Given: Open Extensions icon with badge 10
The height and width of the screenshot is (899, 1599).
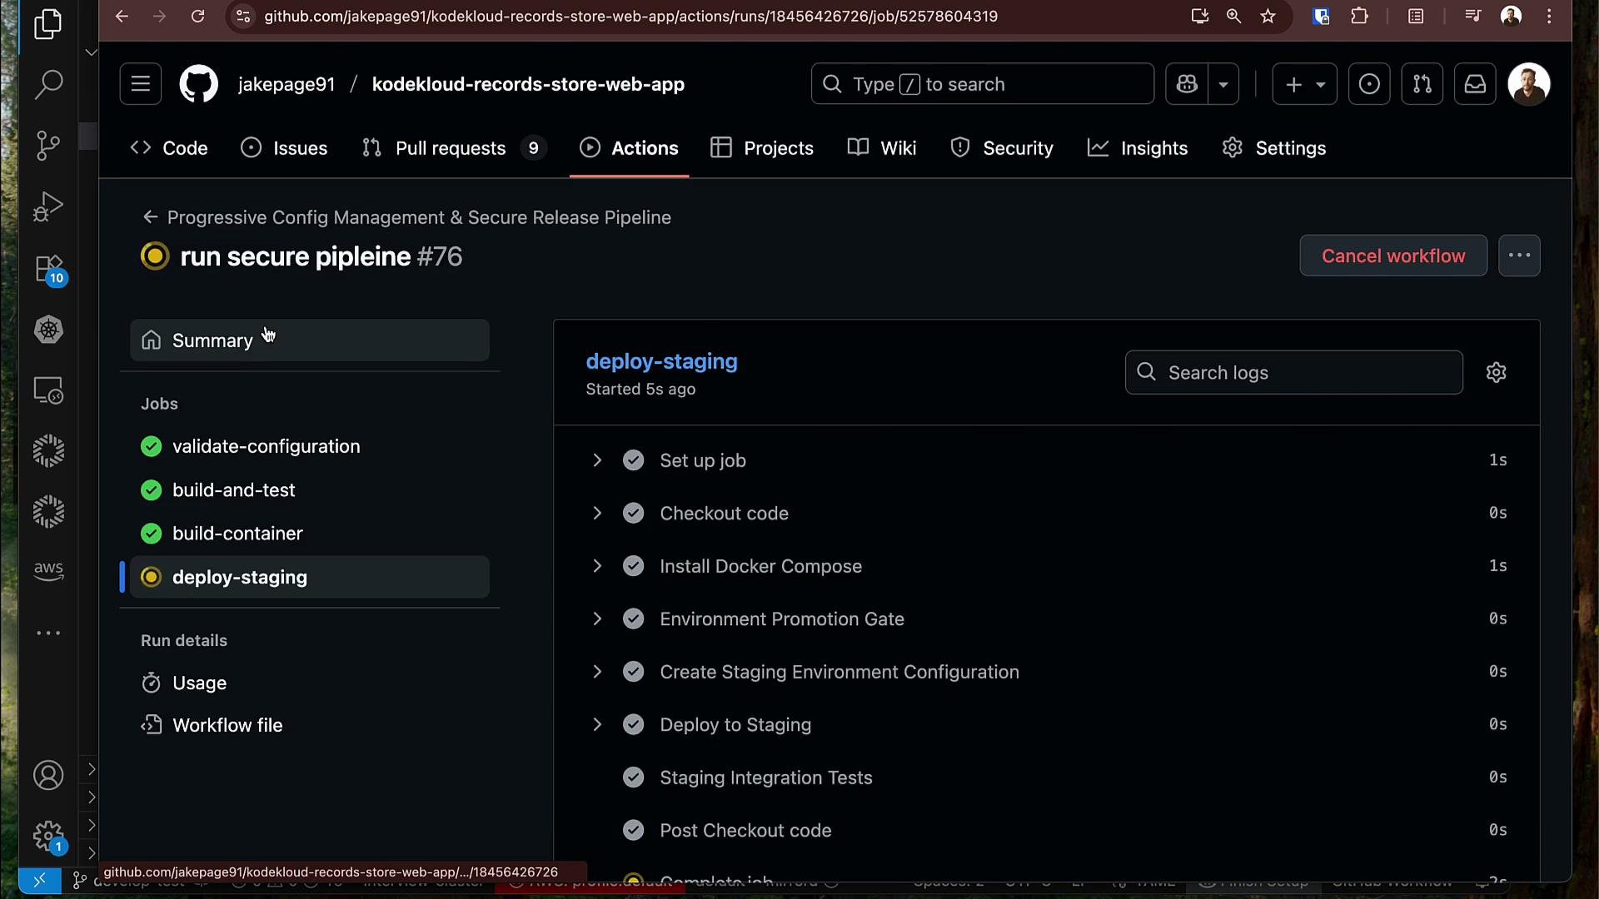Looking at the screenshot, I should coord(50,269).
